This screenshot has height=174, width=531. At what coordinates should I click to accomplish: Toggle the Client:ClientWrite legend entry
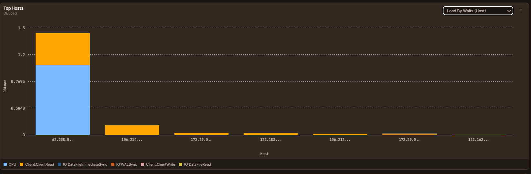(x=158, y=164)
